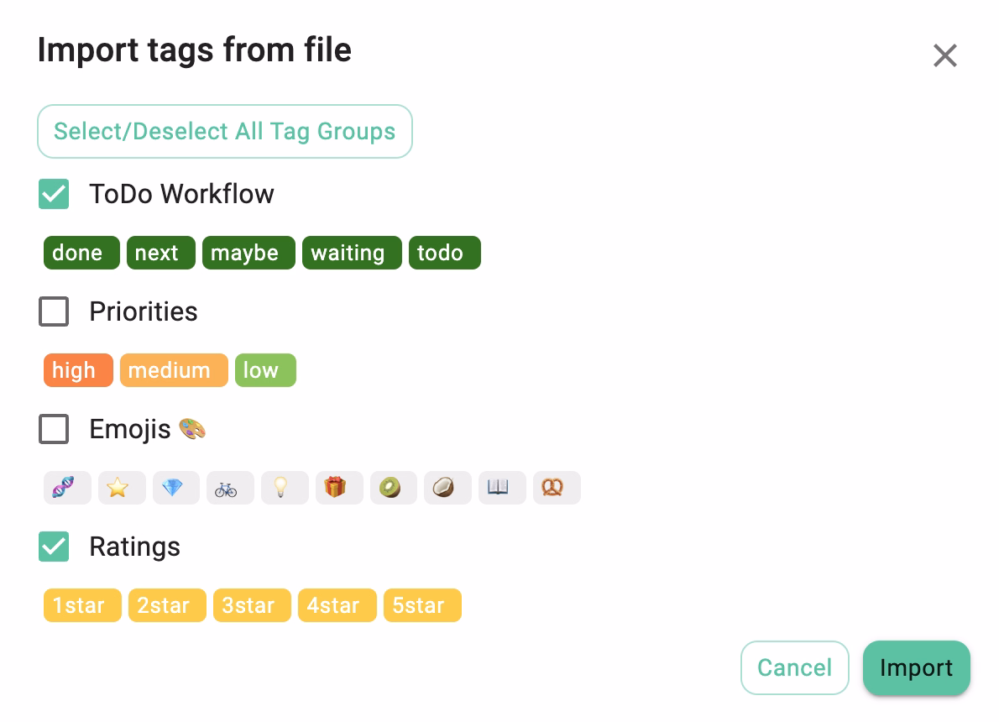Select the diamond emoji tag
999x722 pixels.
click(176, 488)
